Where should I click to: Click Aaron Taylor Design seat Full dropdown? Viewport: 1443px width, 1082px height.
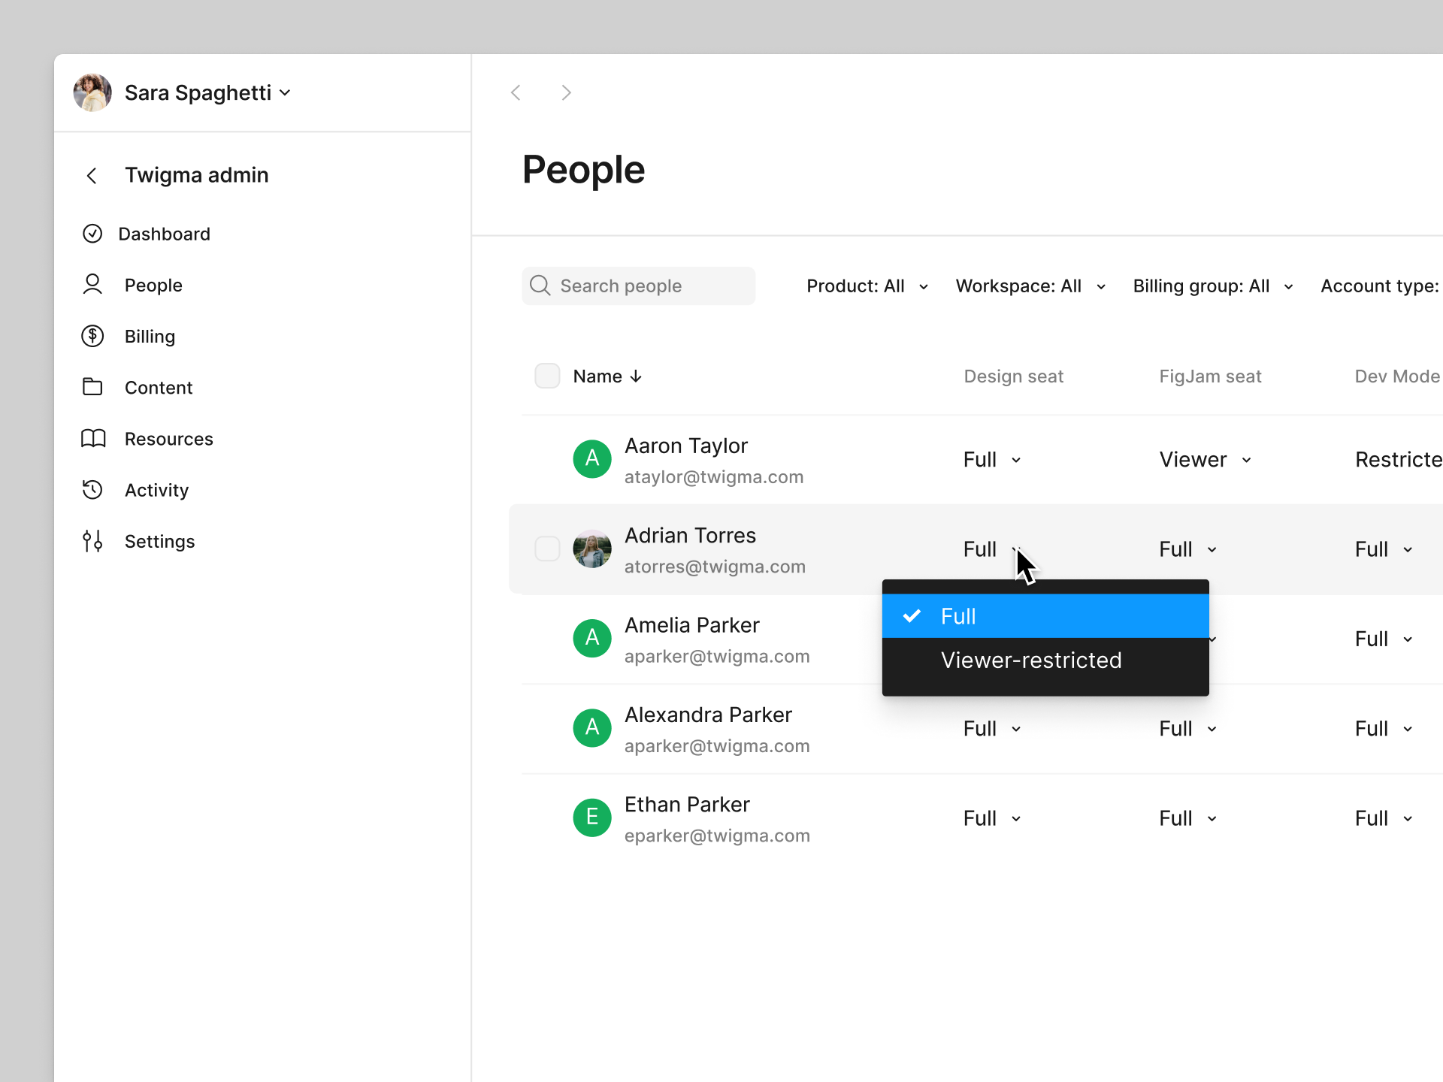(990, 461)
